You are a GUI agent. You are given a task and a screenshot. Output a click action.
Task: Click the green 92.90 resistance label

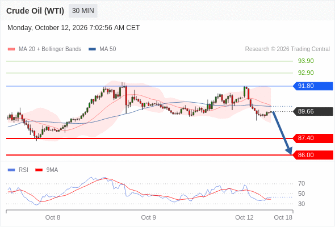[x=305, y=73]
